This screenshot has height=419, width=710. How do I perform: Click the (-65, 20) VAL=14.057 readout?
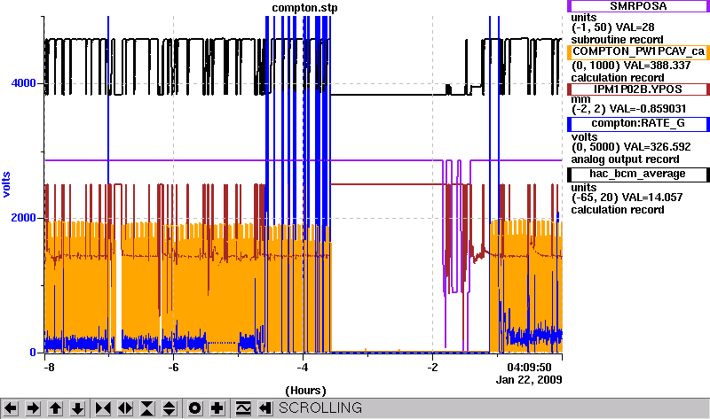click(x=627, y=198)
